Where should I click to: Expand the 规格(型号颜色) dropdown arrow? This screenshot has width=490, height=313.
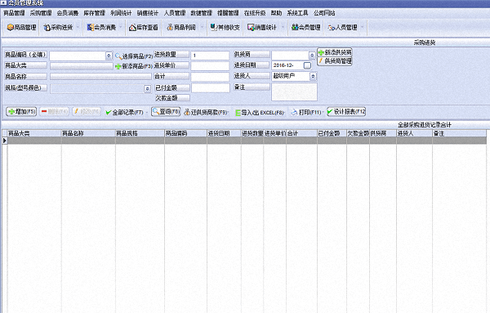147,89
